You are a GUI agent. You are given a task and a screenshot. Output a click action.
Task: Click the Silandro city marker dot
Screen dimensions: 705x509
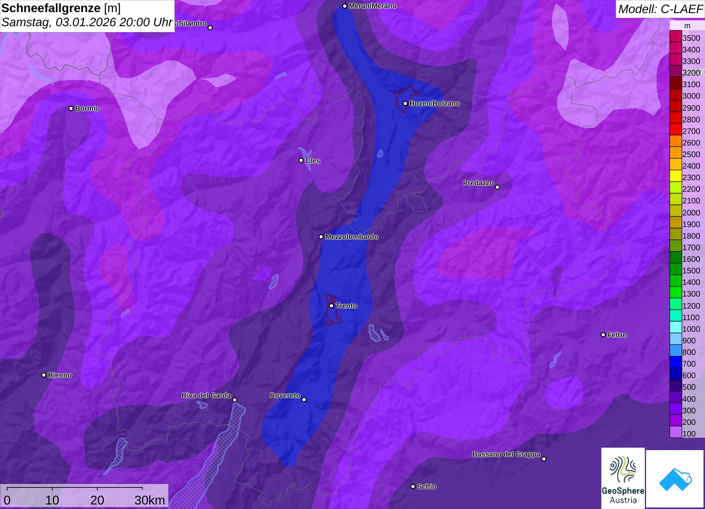pyautogui.click(x=210, y=28)
